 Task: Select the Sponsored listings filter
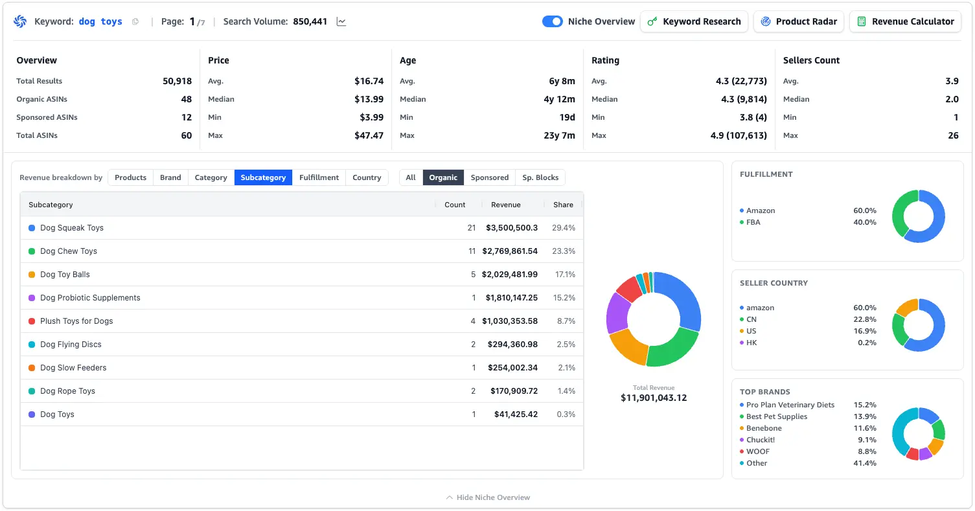click(490, 177)
